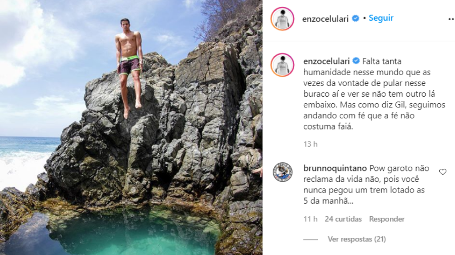Open the 11 h comment timestamp
Screen dimensions: 455x255
310,219
